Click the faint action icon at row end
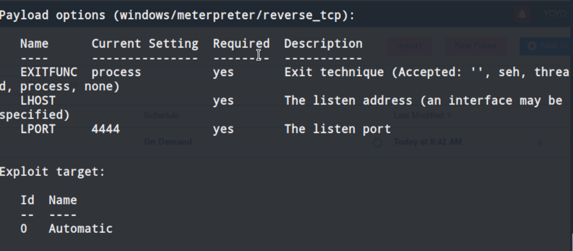The height and width of the screenshot is (251, 573). click(x=539, y=143)
